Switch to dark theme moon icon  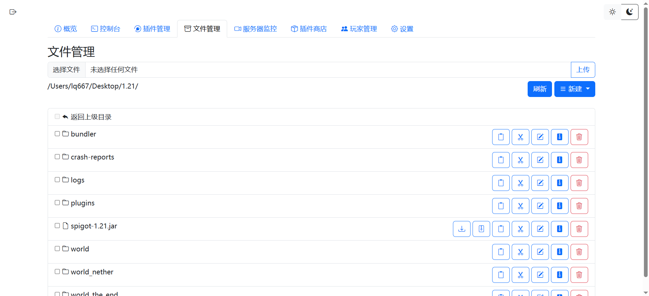point(630,12)
